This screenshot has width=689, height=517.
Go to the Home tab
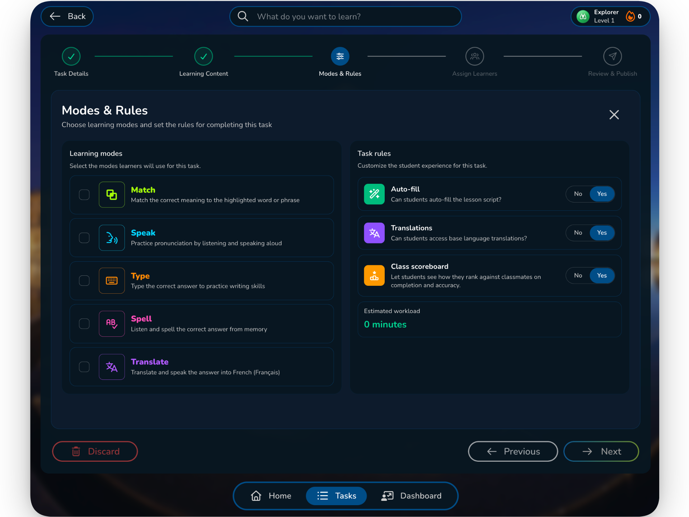271,496
